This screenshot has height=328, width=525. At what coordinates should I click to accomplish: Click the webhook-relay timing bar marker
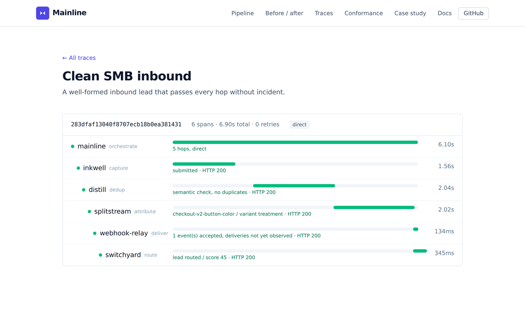[416, 229]
